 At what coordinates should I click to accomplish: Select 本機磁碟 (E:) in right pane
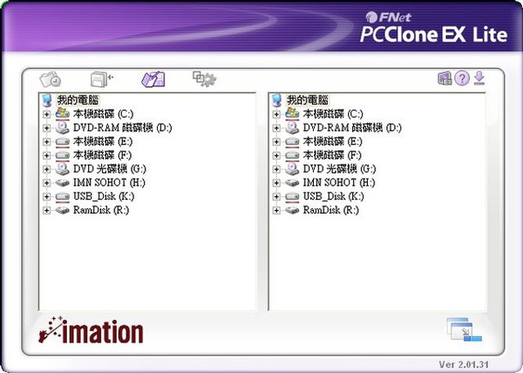pyautogui.click(x=333, y=142)
